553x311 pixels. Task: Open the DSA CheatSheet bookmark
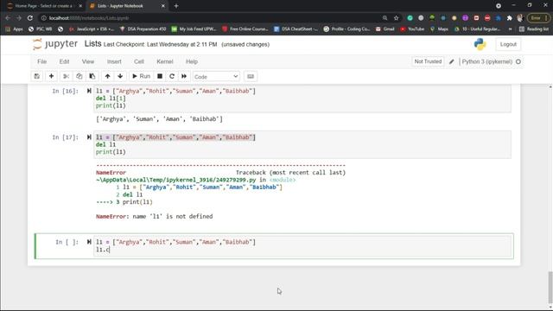(296, 29)
